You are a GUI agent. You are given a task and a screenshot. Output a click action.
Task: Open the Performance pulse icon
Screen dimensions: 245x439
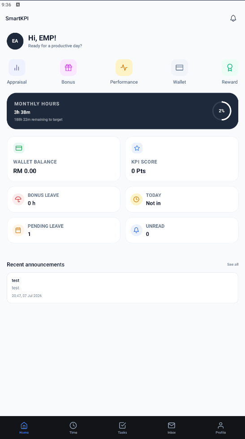pyautogui.click(x=124, y=67)
